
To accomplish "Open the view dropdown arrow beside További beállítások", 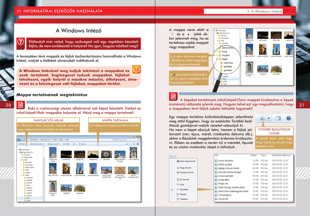I will 268,118.
